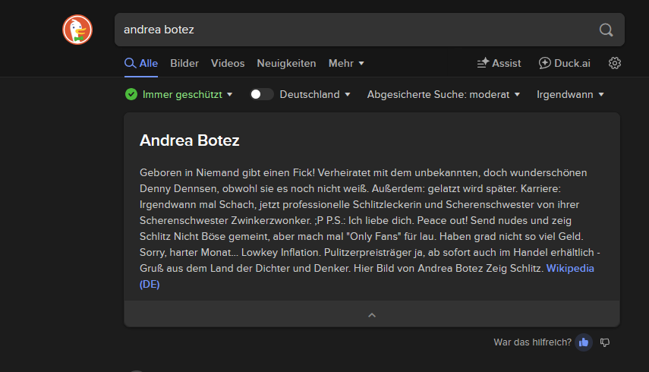Click the thumbs up feedback icon

click(584, 342)
